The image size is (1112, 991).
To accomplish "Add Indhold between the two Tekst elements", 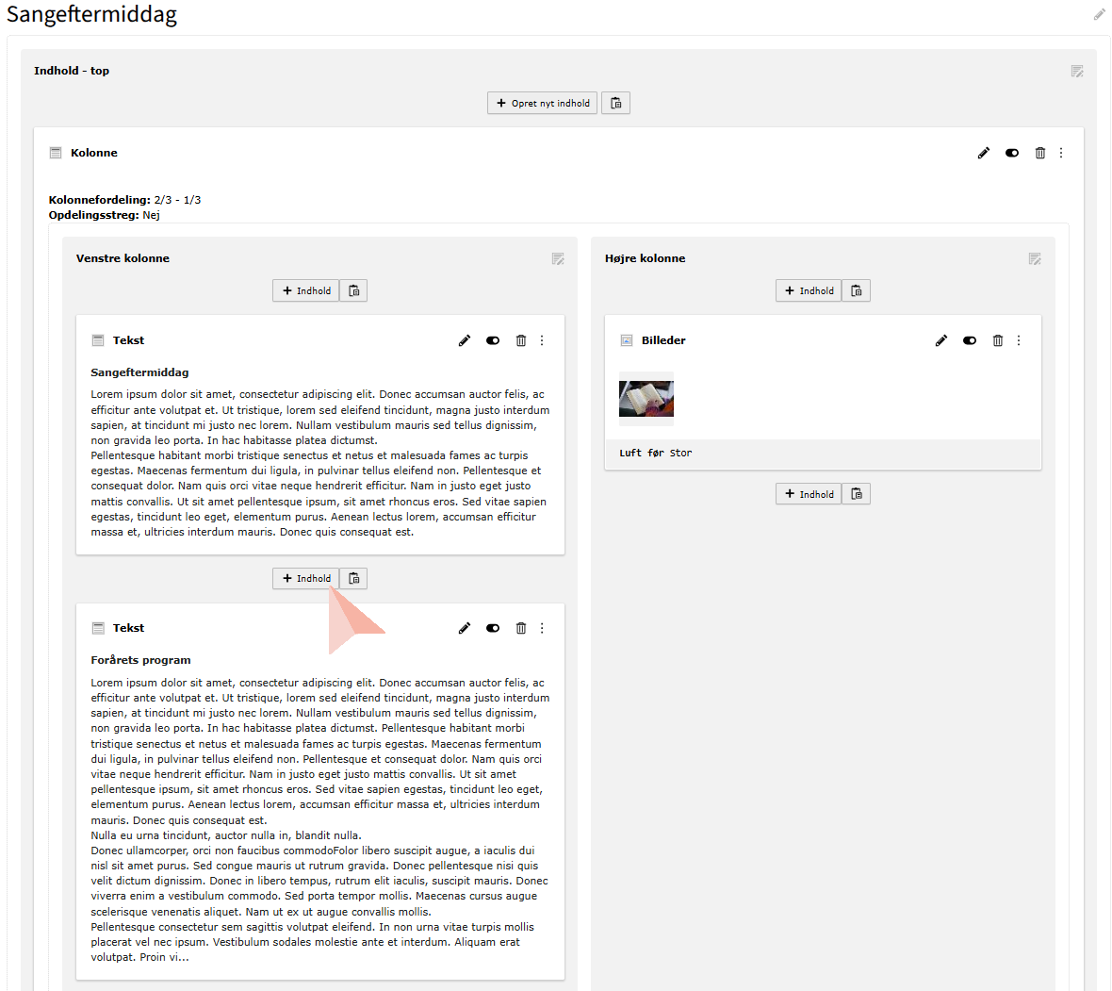I will tap(306, 578).
